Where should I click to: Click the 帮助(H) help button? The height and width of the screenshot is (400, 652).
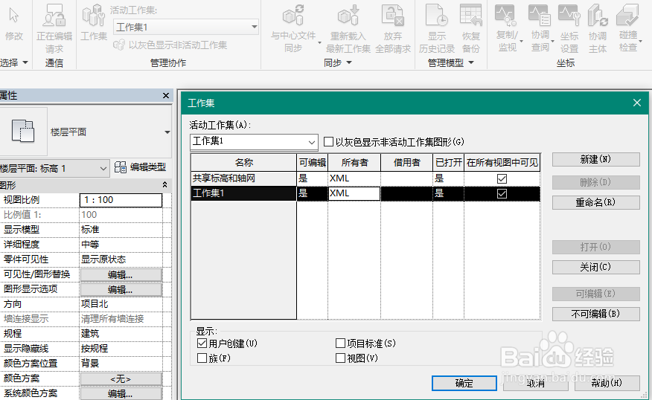[607, 383]
